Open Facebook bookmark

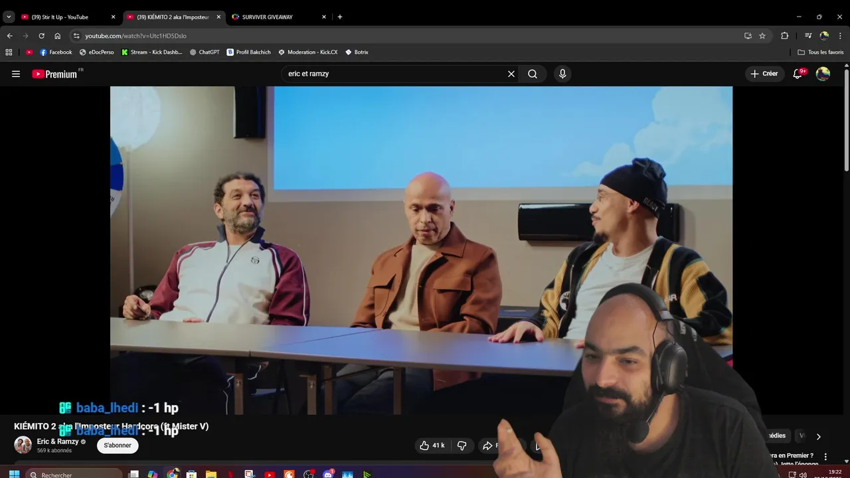coord(56,52)
